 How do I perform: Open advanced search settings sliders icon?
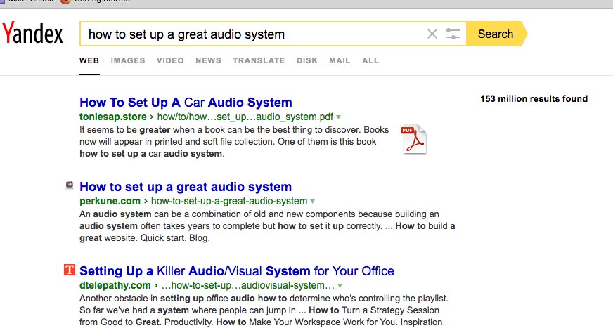453,34
